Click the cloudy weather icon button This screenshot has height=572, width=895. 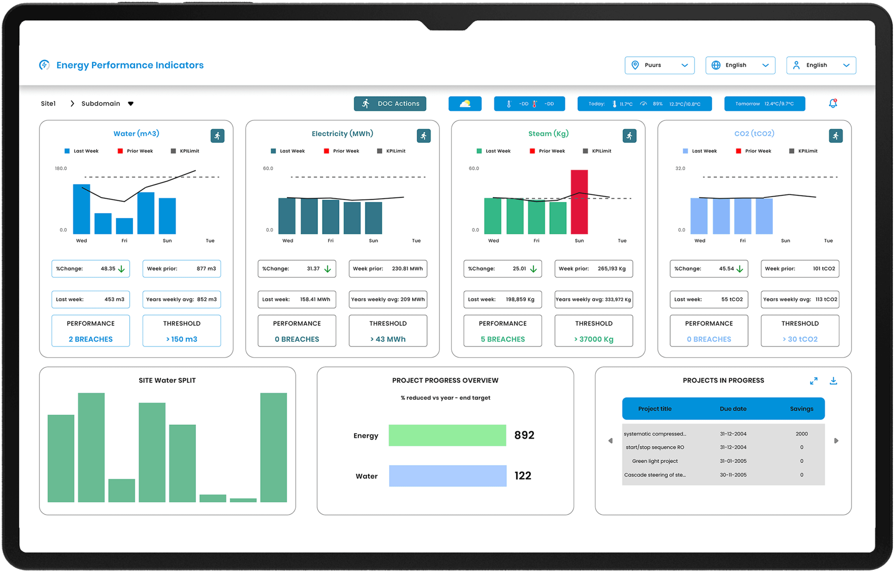(x=465, y=104)
